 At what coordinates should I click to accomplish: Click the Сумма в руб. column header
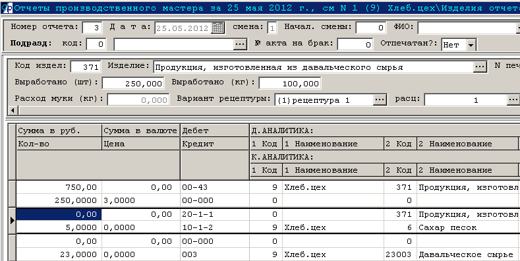click(x=59, y=130)
